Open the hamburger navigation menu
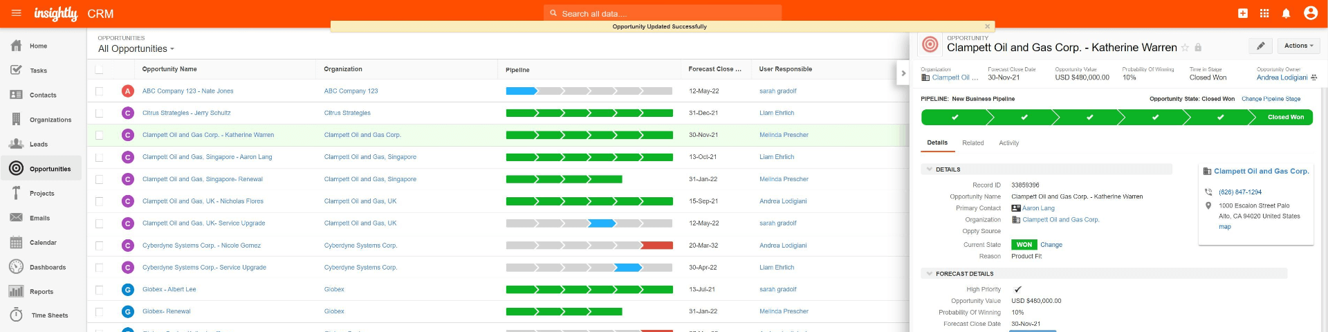The height and width of the screenshot is (332, 1328). (17, 13)
